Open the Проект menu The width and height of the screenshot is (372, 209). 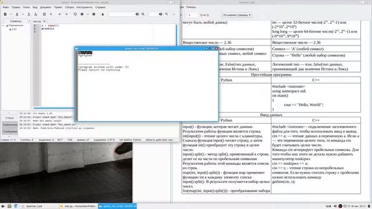coord(58,8)
